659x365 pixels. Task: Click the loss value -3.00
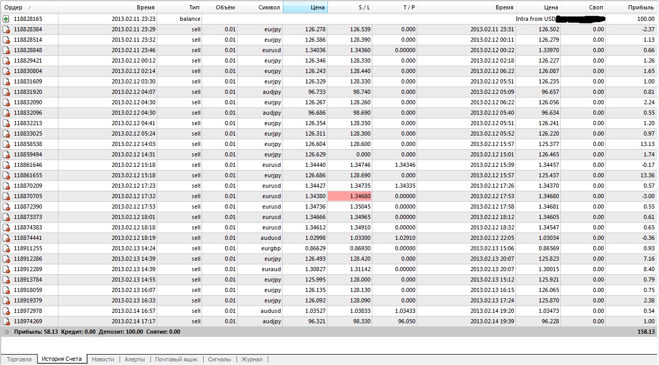pyautogui.click(x=648, y=196)
